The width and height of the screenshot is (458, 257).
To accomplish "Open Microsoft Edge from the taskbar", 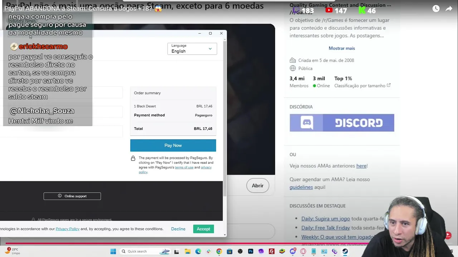I will pos(198,251).
